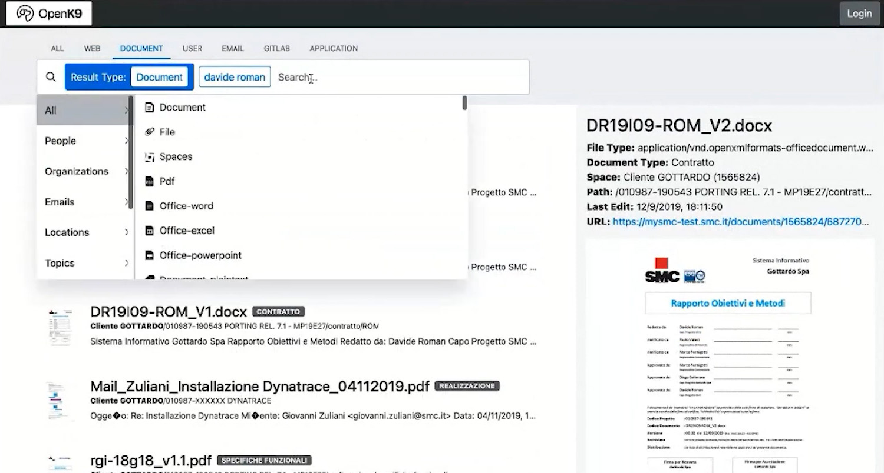Open the rgi-18g18_v1.1.pdf result

point(151,460)
